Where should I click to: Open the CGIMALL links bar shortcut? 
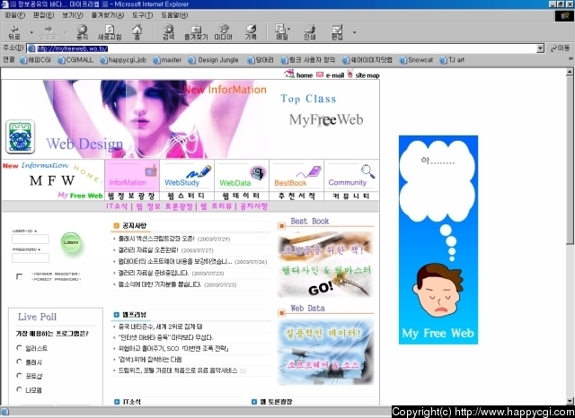pyautogui.click(x=75, y=60)
